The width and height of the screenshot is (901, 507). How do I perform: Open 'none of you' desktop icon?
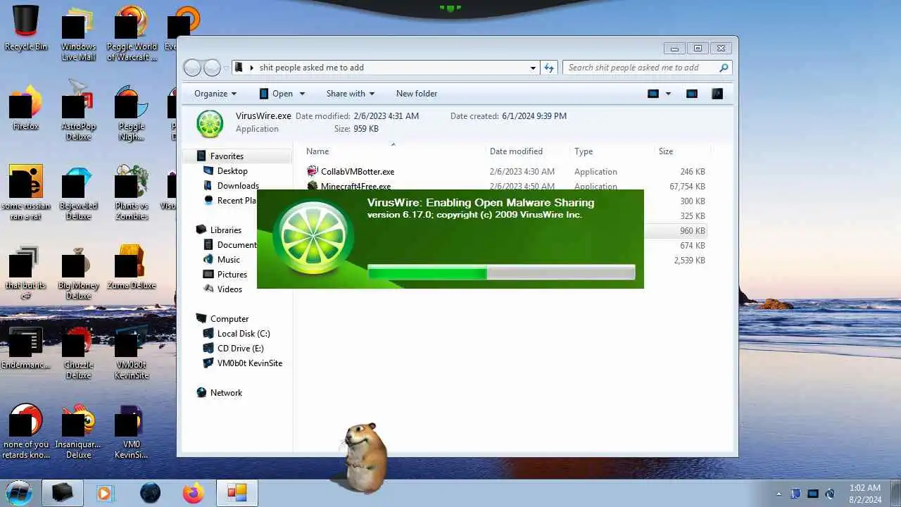(x=26, y=431)
